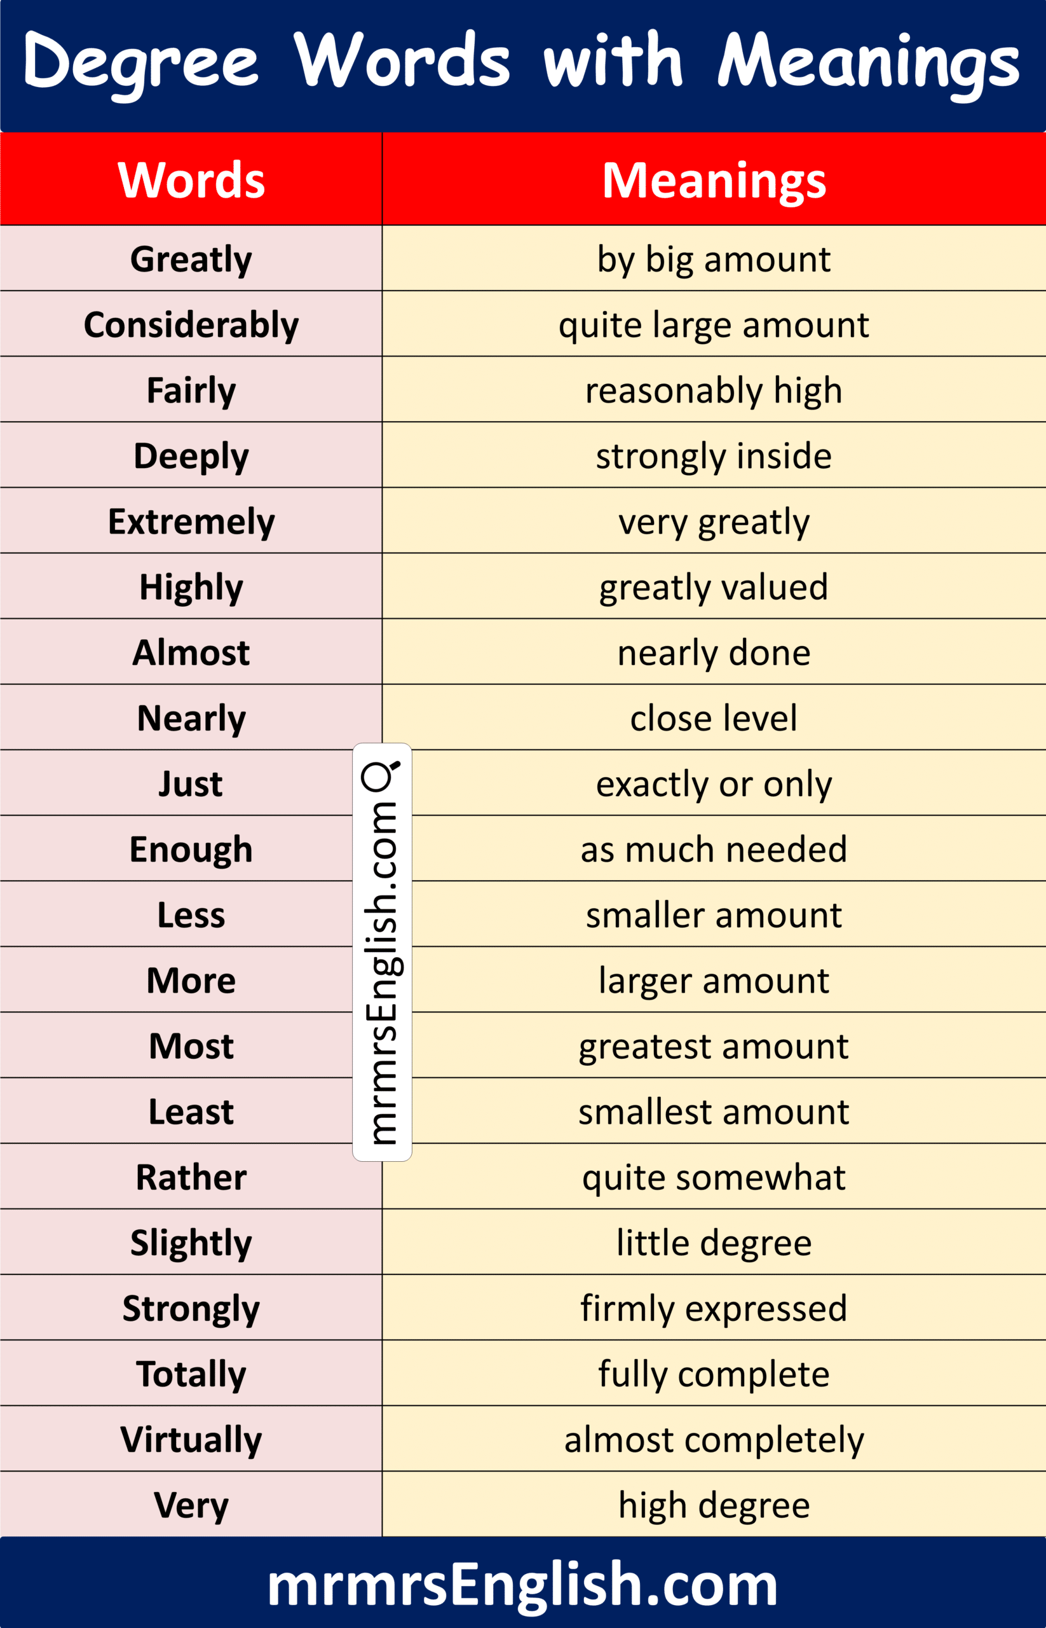This screenshot has height=1628, width=1046.
Task: Click the vertical mrmrsEnglish.com watermark text
Action: click(x=382, y=972)
